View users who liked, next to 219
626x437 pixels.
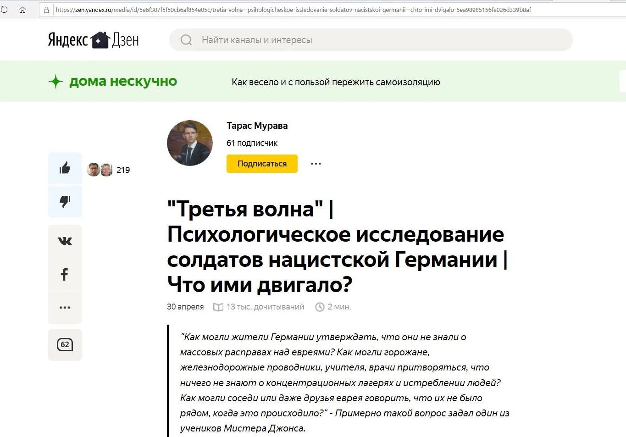click(100, 170)
